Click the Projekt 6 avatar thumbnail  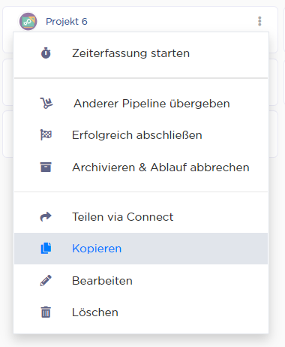point(28,22)
